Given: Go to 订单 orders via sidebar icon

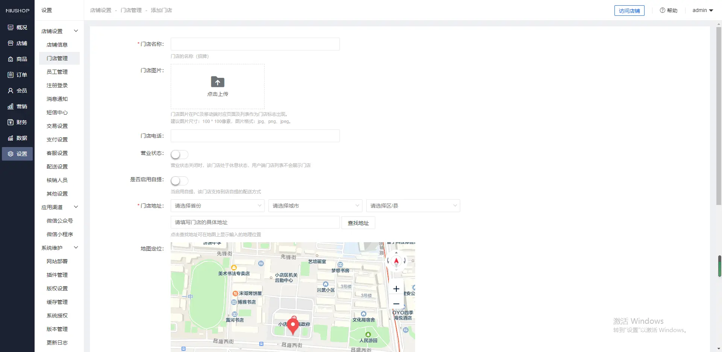Looking at the screenshot, I should (x=11, y=75).
